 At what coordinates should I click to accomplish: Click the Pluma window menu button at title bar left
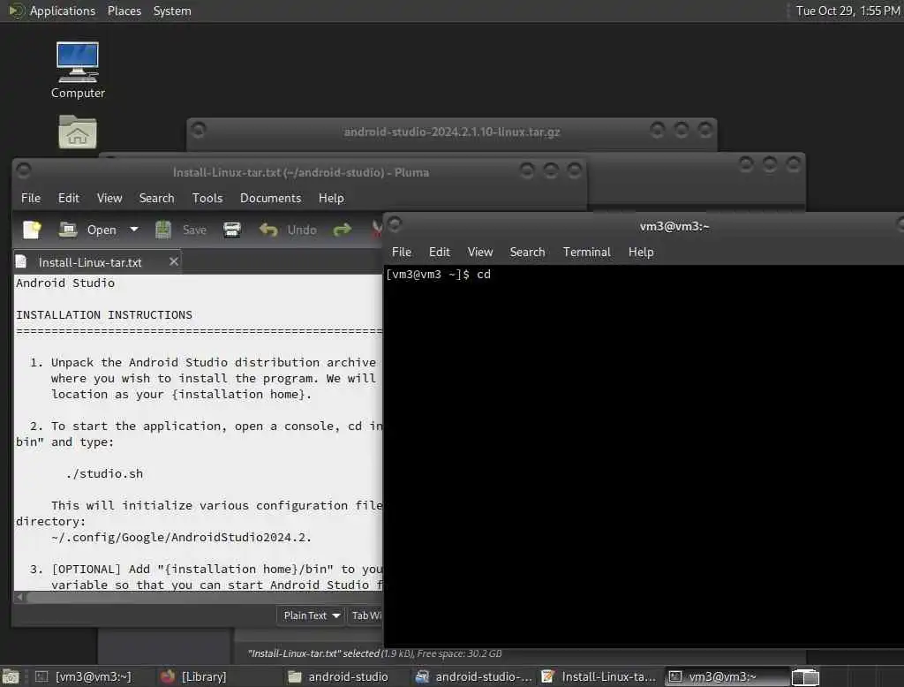[24, 170]
